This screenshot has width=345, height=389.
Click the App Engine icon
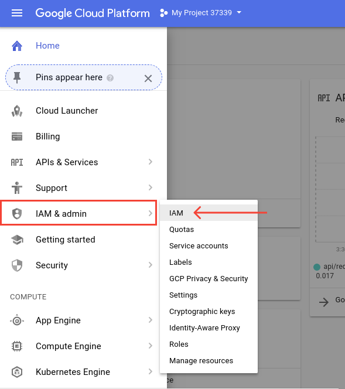17,320
